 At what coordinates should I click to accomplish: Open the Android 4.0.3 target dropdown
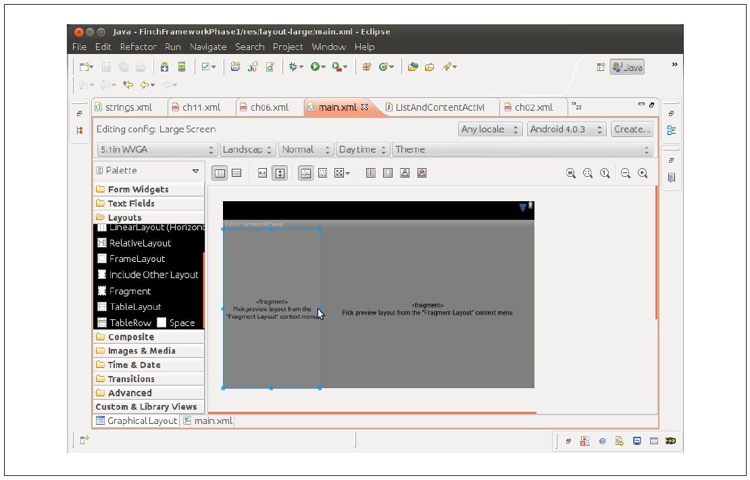[566, 130]
